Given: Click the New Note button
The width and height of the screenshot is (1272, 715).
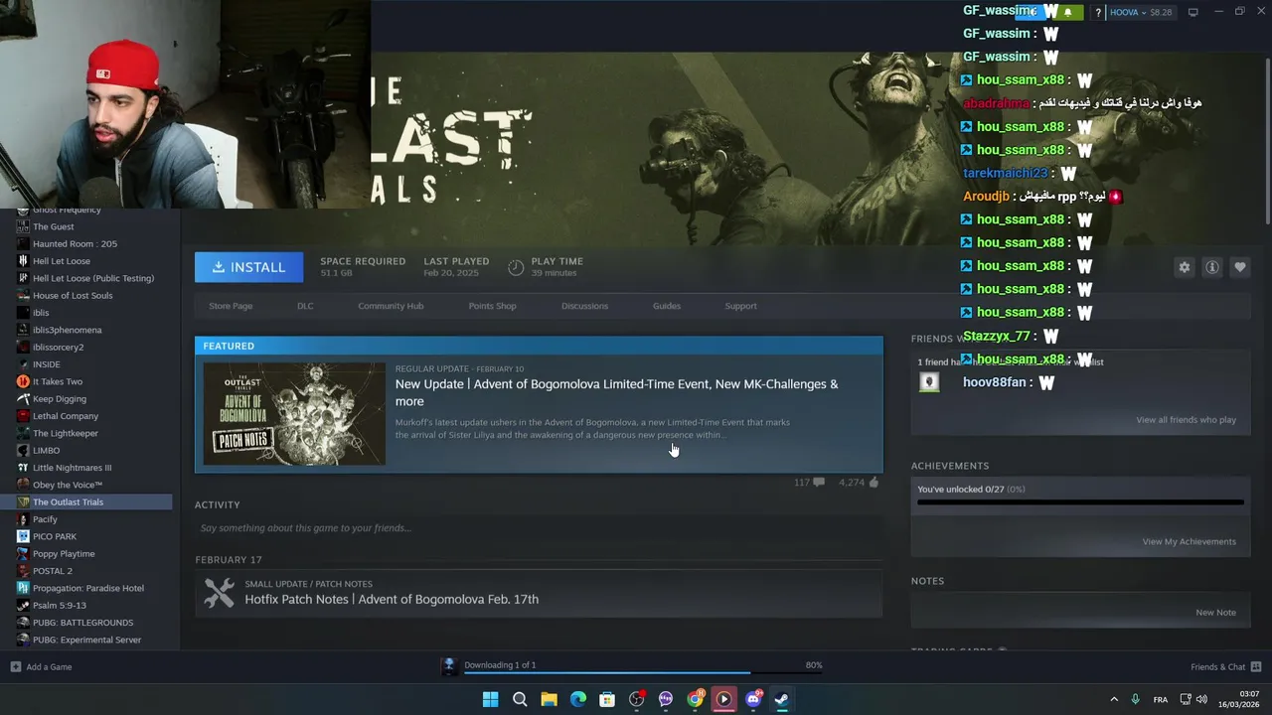Looking at the screenshot, I should 1215,612.
